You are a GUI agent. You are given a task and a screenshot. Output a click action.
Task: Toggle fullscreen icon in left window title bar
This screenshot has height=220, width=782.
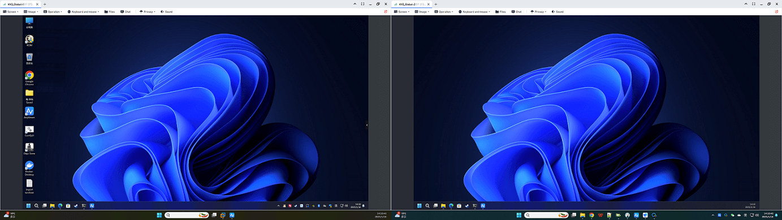[x=362, y=3]
